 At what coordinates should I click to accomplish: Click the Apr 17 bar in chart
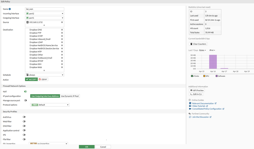[x=224, y=68]
